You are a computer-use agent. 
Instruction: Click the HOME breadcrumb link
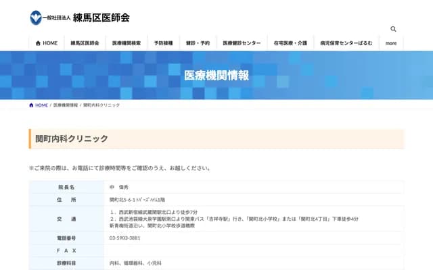click(41, 105)
